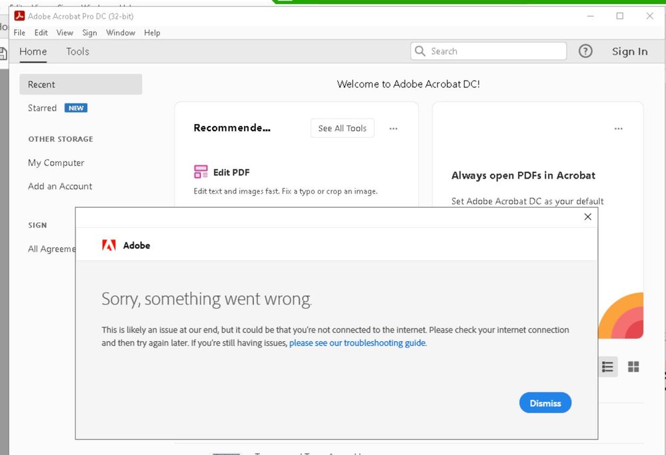
Task: Expand the View menu
Action: point(64,32)
